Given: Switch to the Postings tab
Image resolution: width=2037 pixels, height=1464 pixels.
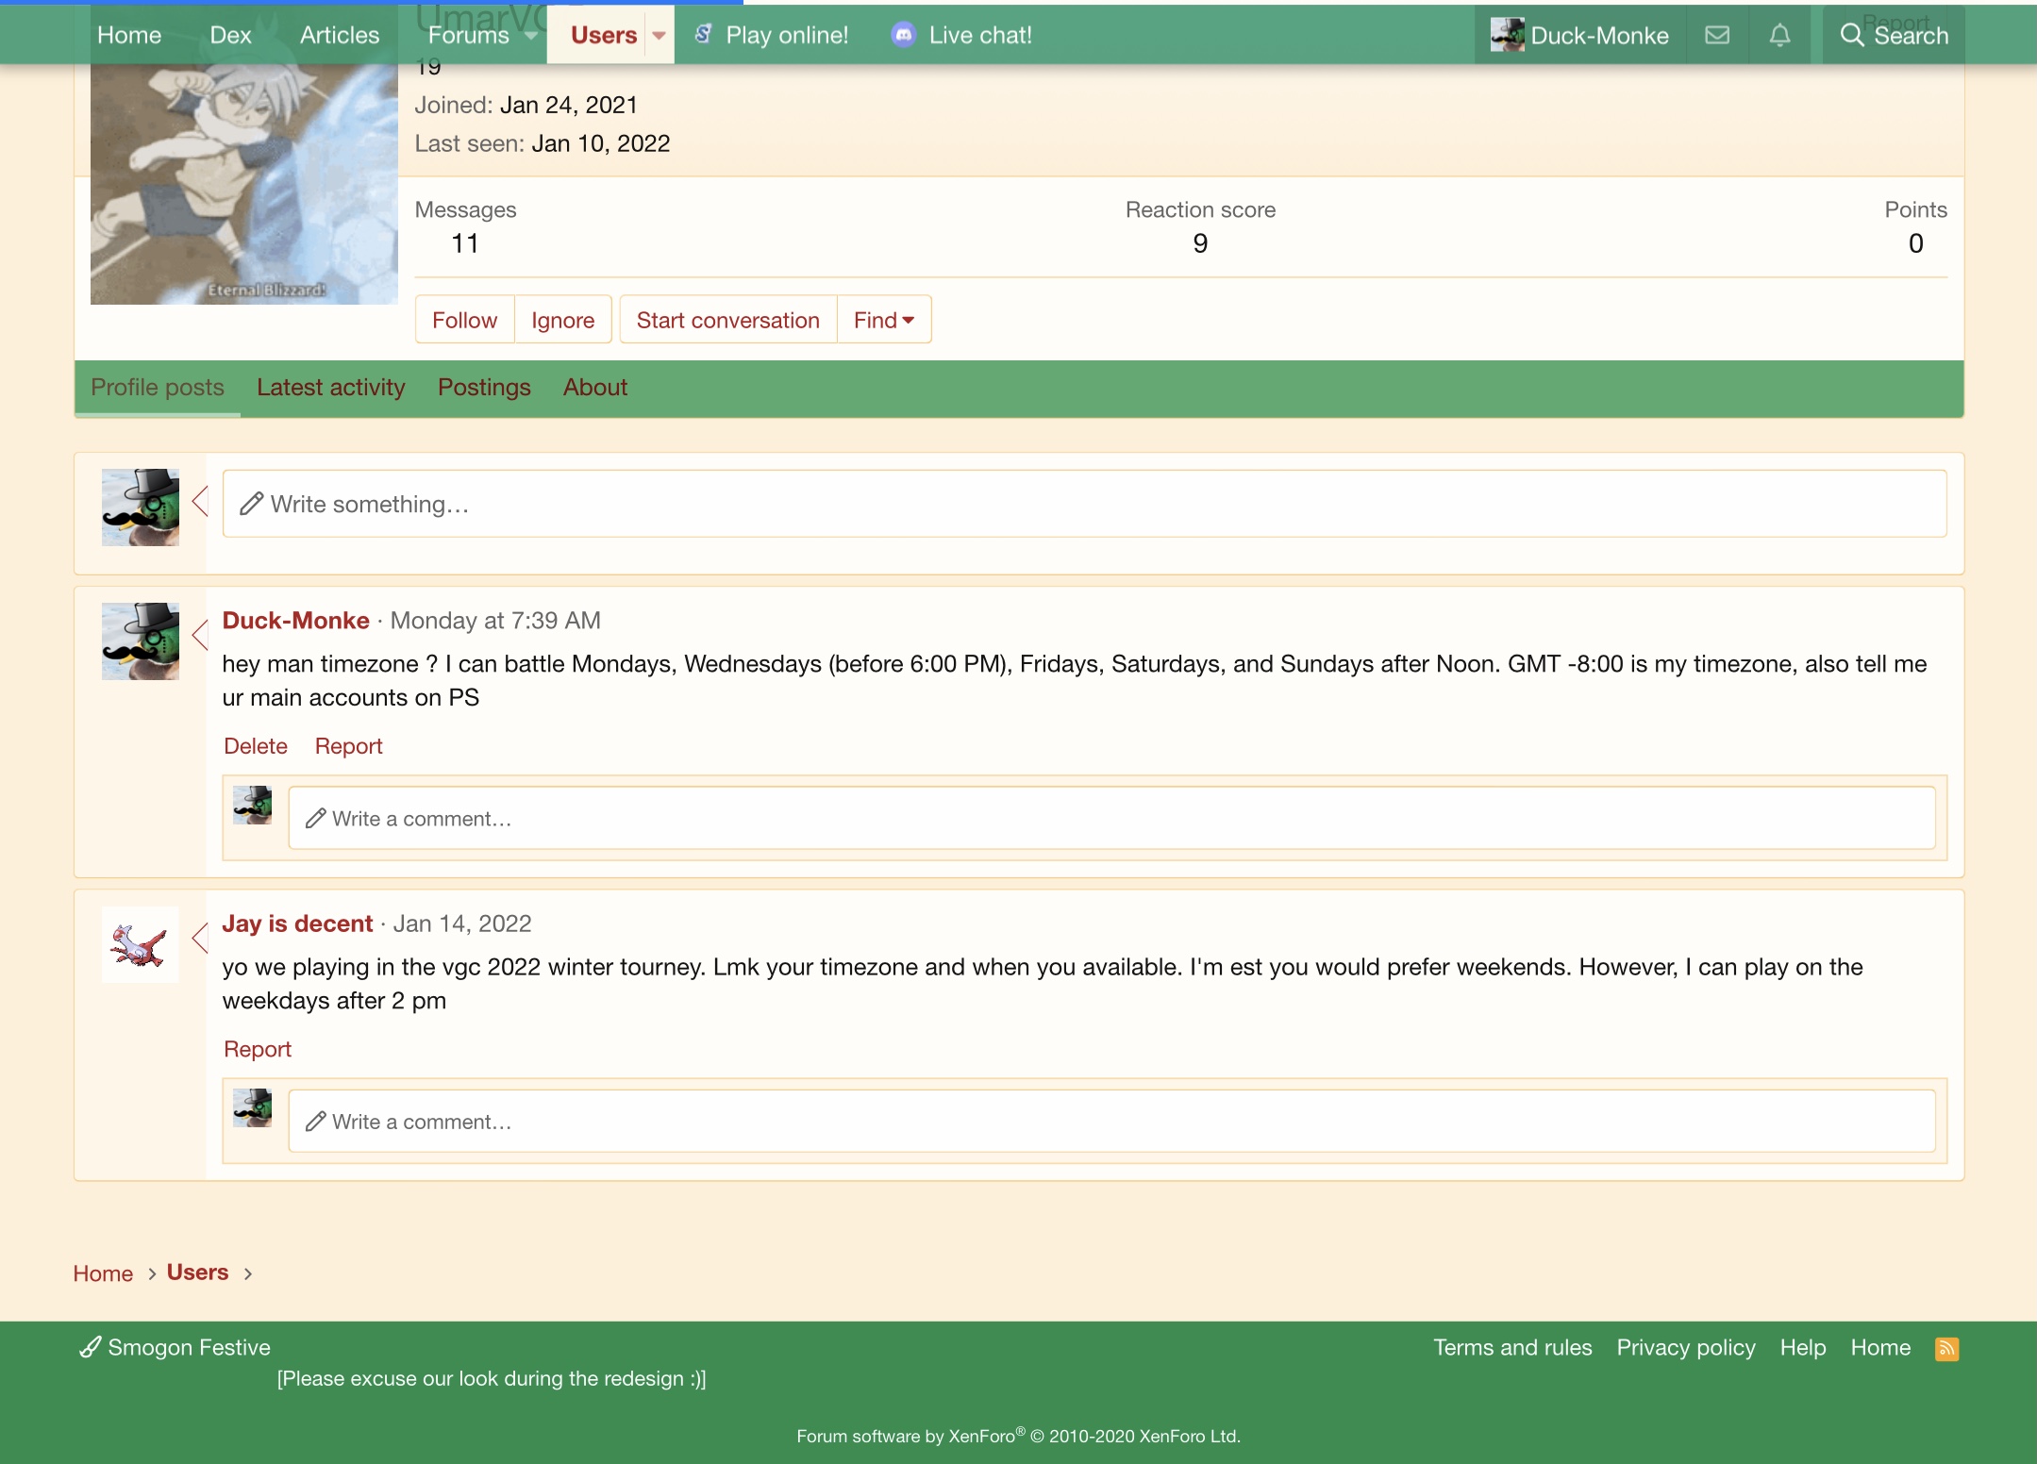Looking at the screenshot, I should point(484,388).
